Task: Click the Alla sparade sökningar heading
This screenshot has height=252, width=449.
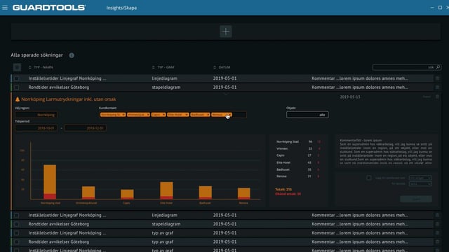Action: [36, 55]
